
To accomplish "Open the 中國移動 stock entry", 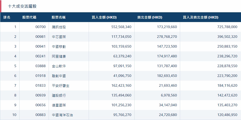I will 59,47.
